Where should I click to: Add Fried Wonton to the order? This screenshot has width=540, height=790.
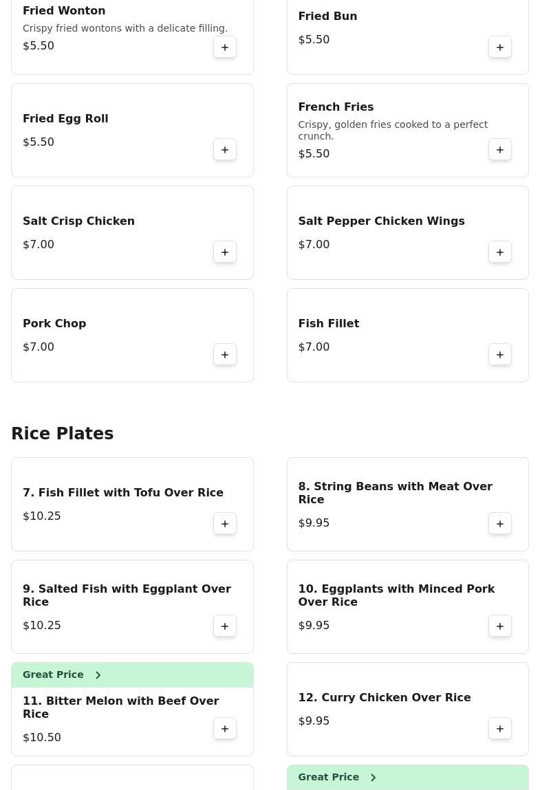225,47
